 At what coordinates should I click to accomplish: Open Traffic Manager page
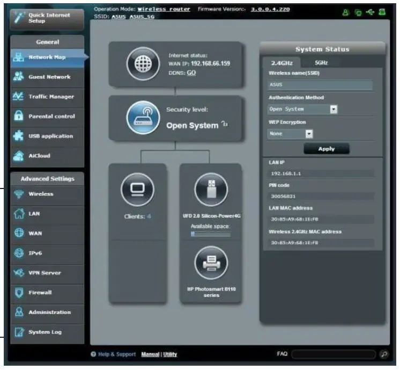pos(47,97)
